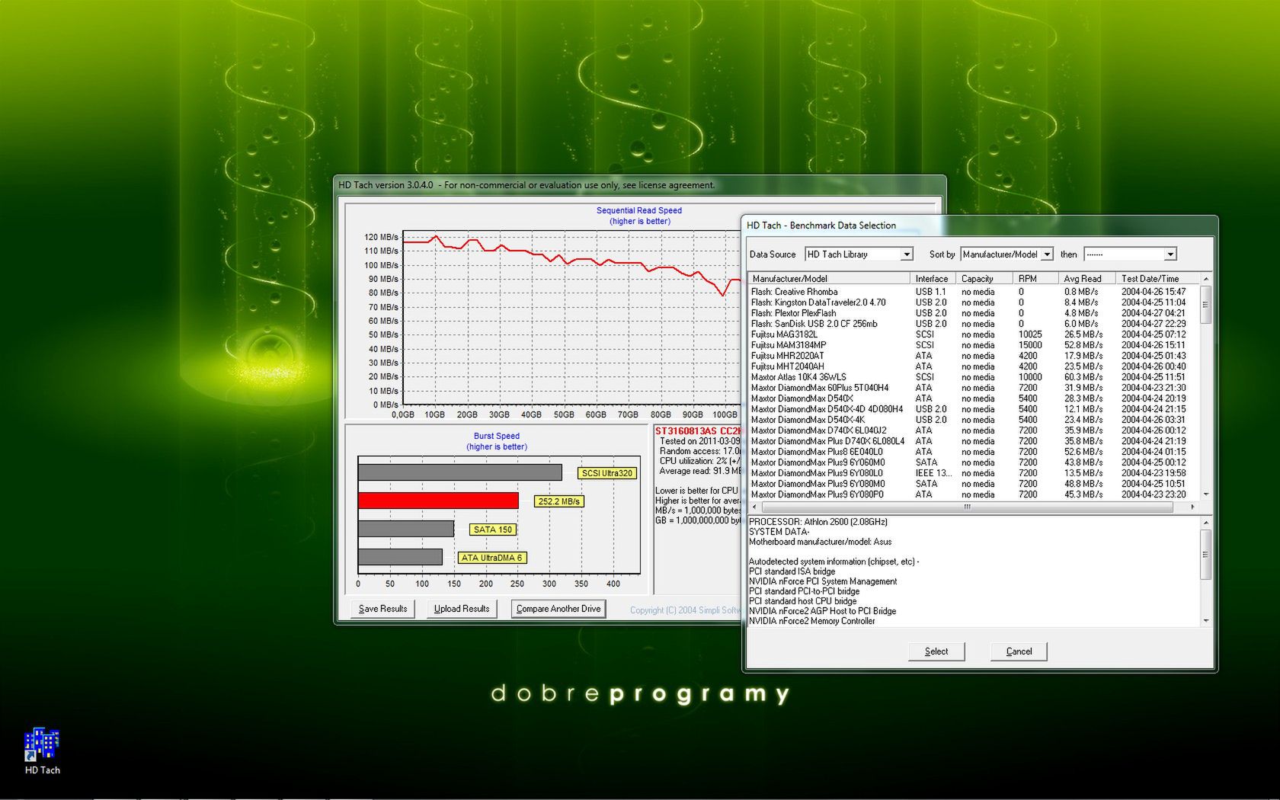Select the Fujitsu MAG3182L row

[x=974, y=334]
